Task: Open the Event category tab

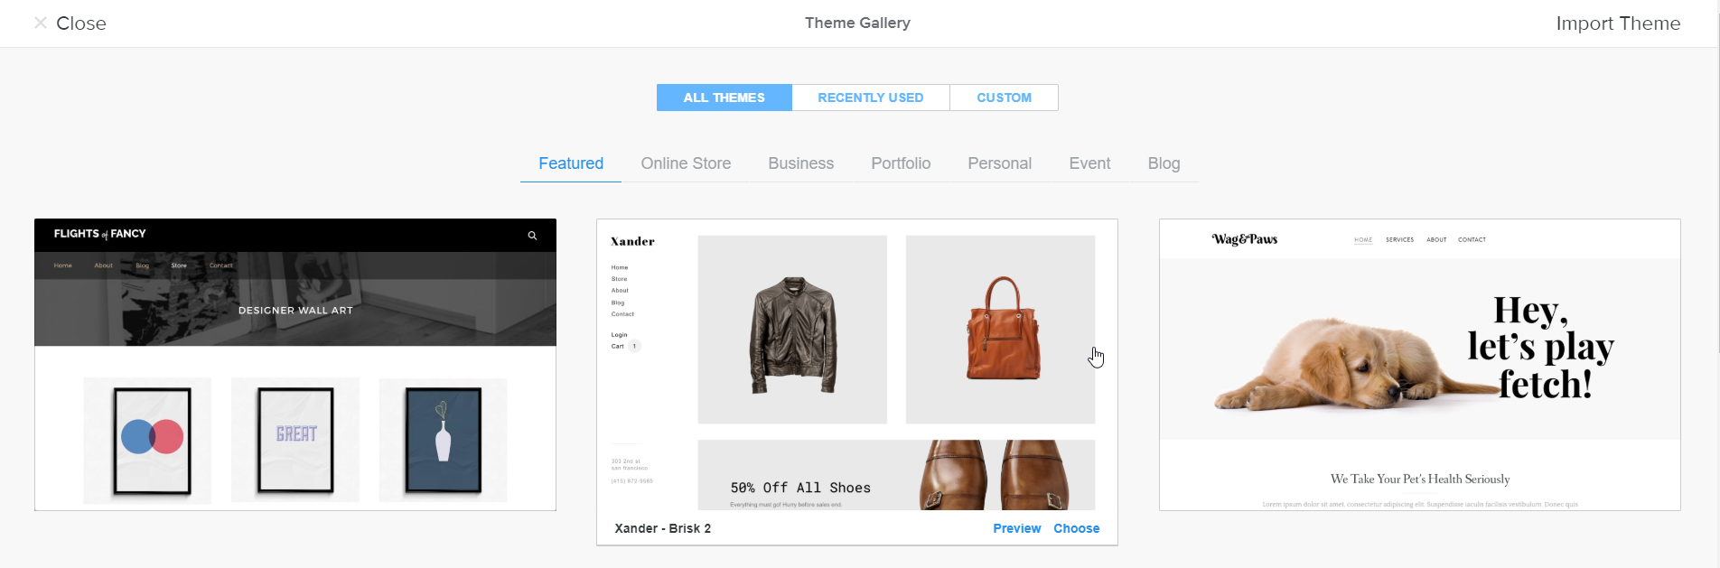Action: 1089,163
